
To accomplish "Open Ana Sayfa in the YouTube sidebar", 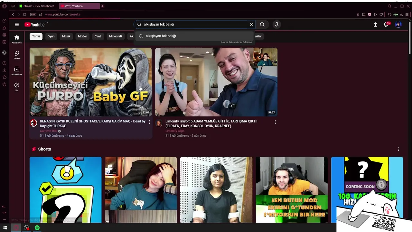I will coord(17,39).
